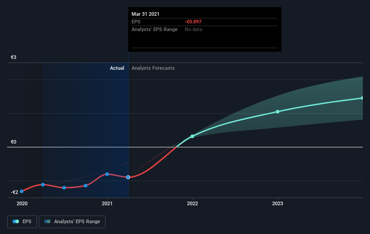Click the 2022 axis label
The width and height of the screenshot is (370, 234).
pyautogui.click(x=192, y=203)
